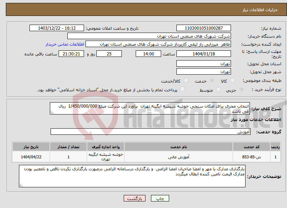287x208 pixels.
Task: Select the متوسط purchase type radio
Action: click(218, 90)
